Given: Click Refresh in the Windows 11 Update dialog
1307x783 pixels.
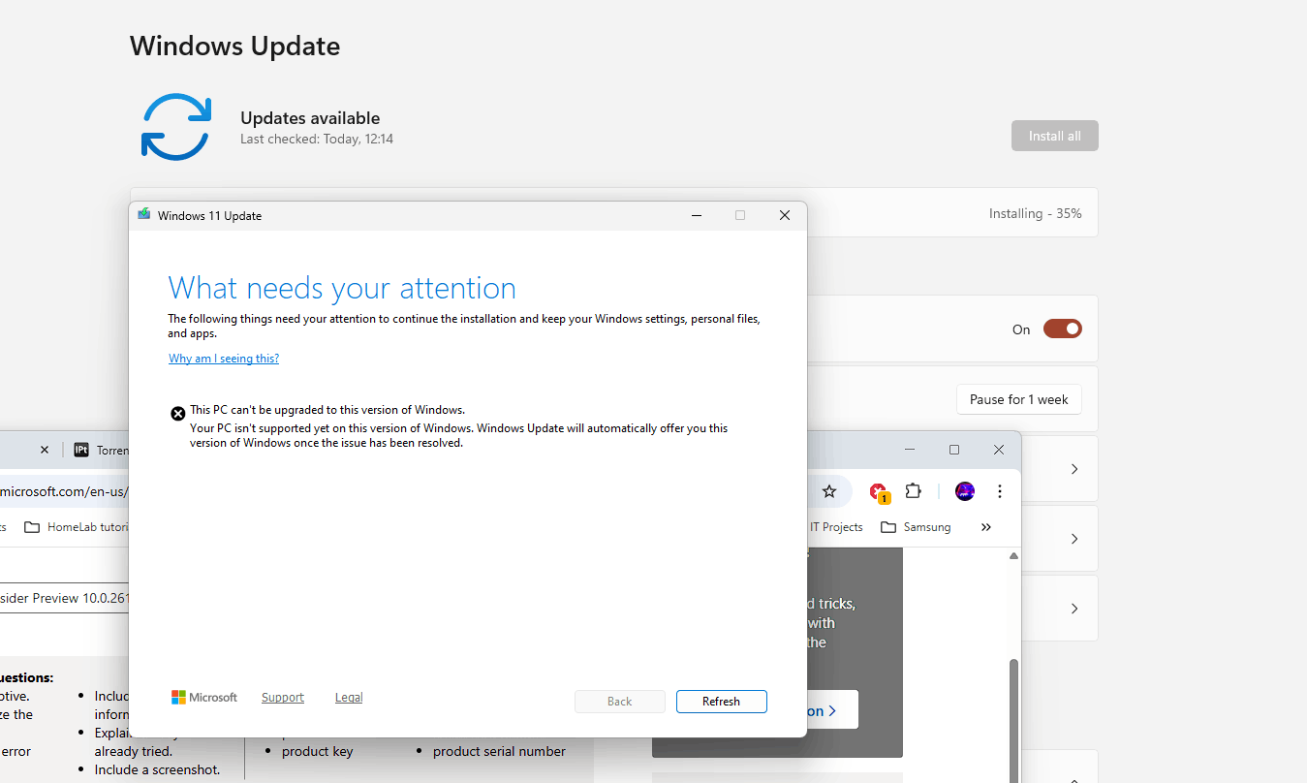Looking at the screenshot, I should pyautogui.click(x=721, y=701).
